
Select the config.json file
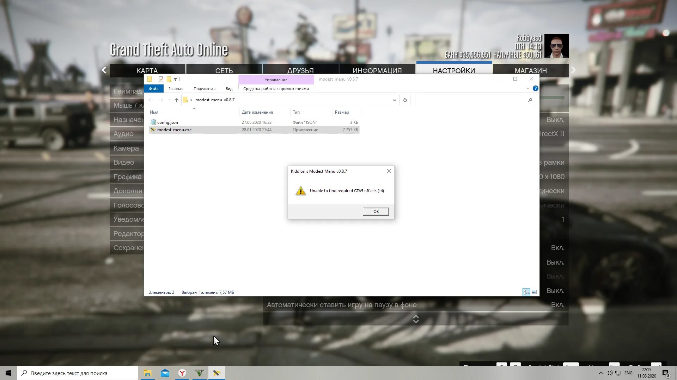tap(254, 122)
